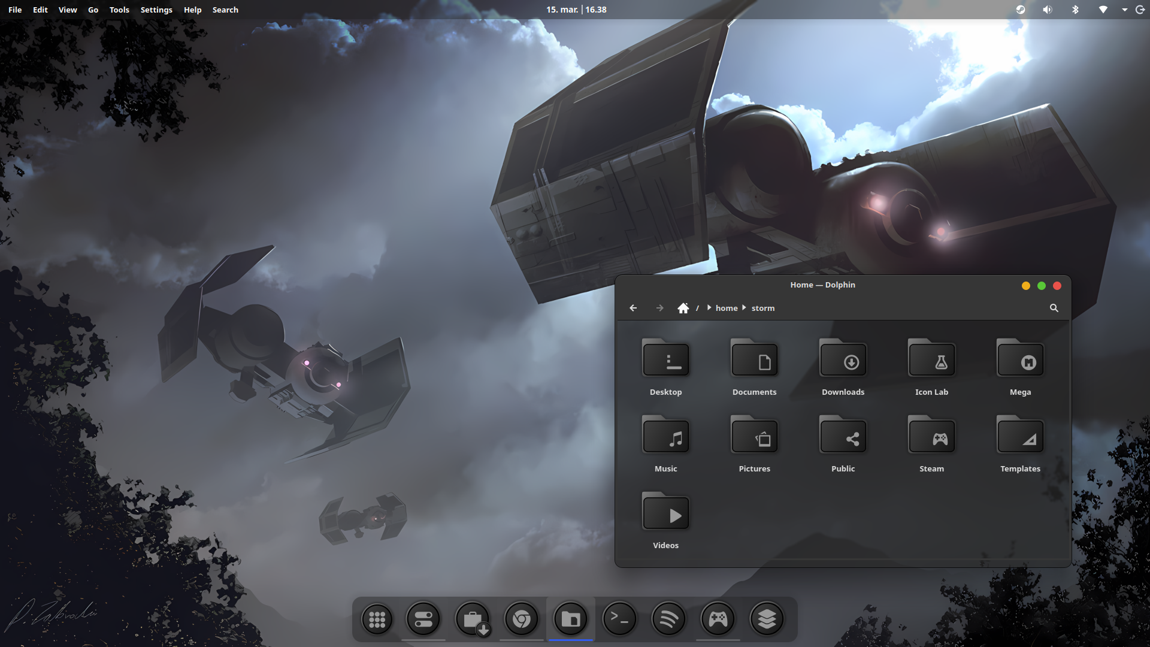Image resolution: width=1150 pixels, height=647 pixels.
Task: Expand the home breadcrumb arrow
Action: [x=744, y=308]
